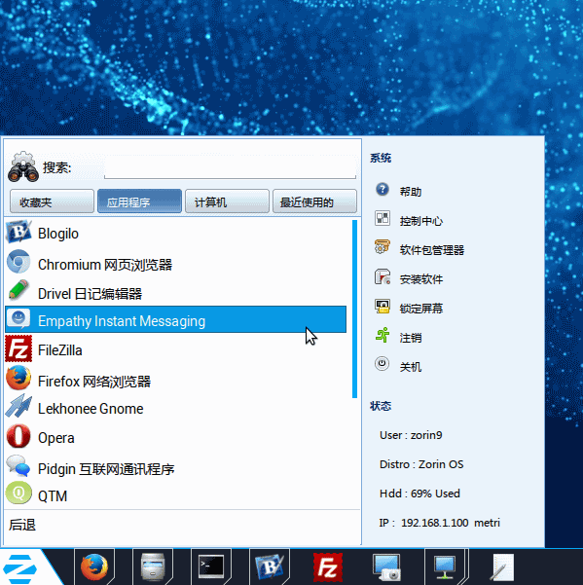Open terminal from the taskbar
Screen dimensions: 583x585
pyautogui.click(x=211, y=567)
